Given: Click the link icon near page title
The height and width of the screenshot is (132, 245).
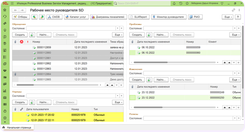Looking at the screenshot, I should click(x=233, y=10).
